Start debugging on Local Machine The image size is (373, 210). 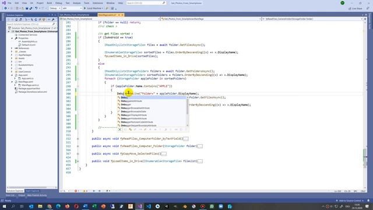pos(93,8)
